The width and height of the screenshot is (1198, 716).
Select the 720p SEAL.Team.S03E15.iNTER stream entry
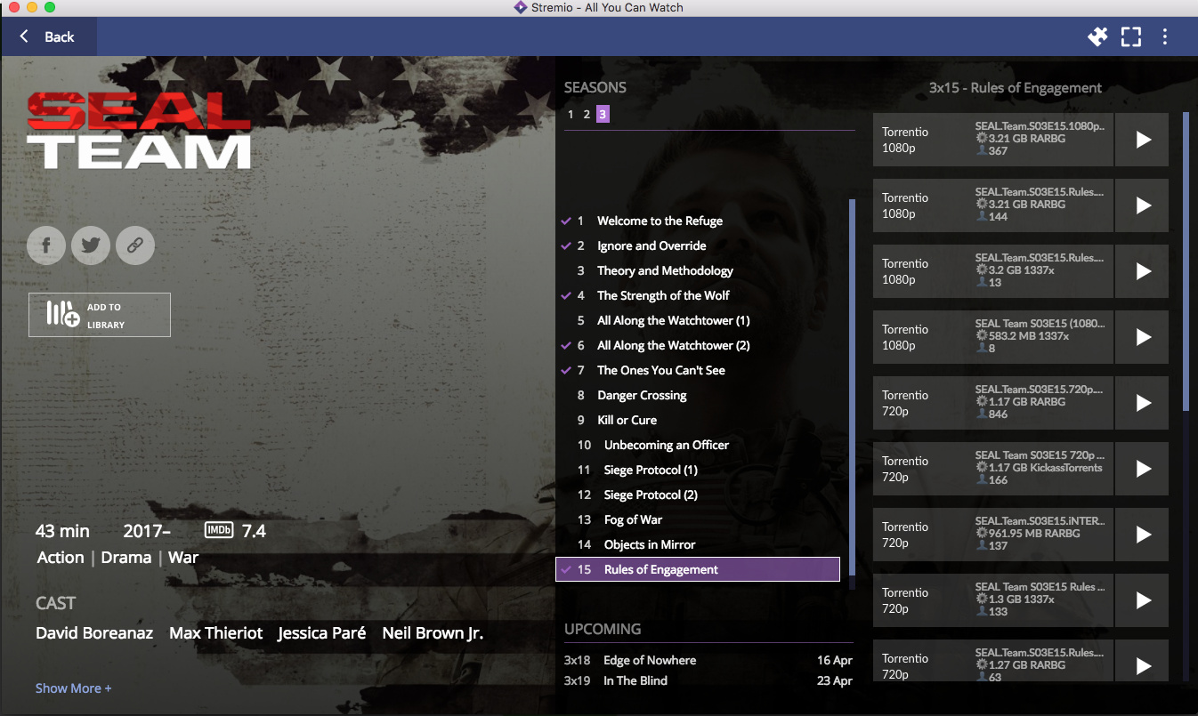coord(993,535)
